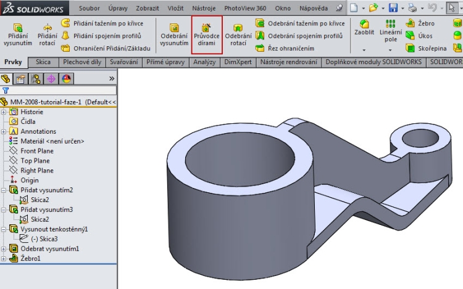Select the Žebro rib tool
This screenshot has height=289, width=463.
(x=420, y=23)
